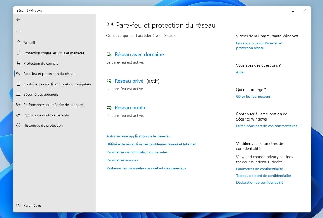Click the person icon for account protection

click(x=18, y=63)
